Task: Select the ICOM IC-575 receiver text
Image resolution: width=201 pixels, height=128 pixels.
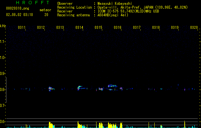Action: coord(128,11)
